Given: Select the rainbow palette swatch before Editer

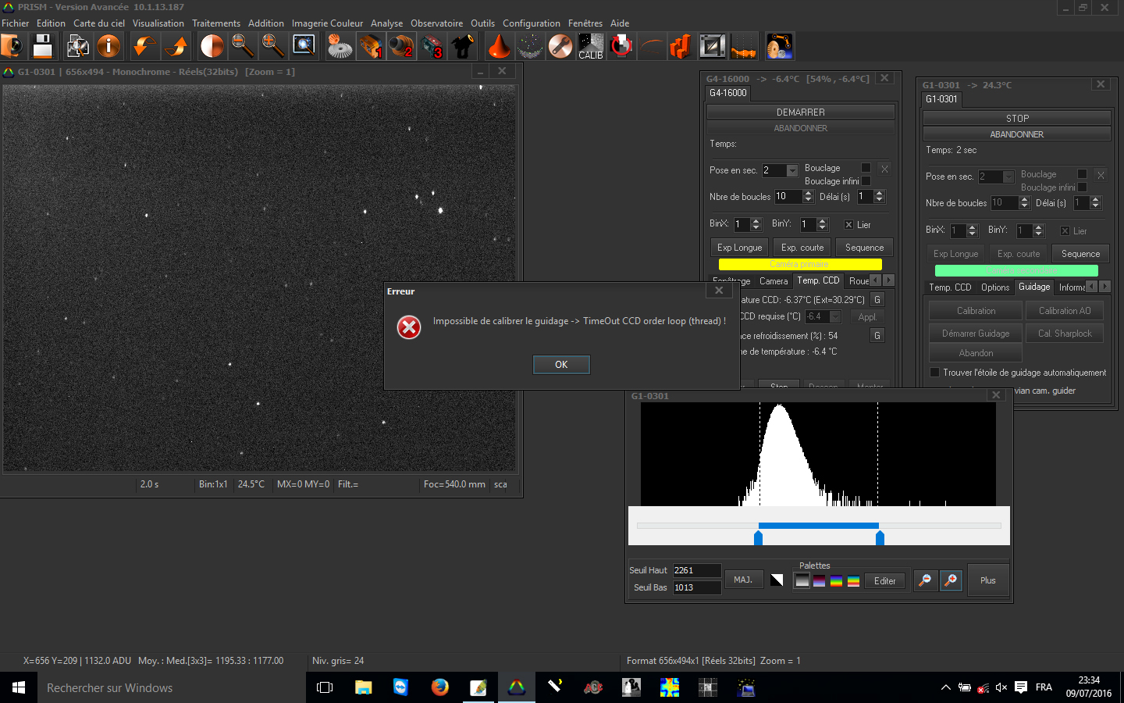Looking at the screenshot, I should click(x=853, y=580).
